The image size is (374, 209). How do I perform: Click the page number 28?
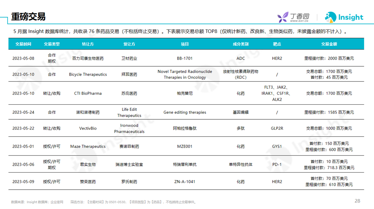[x=357, y=201]
